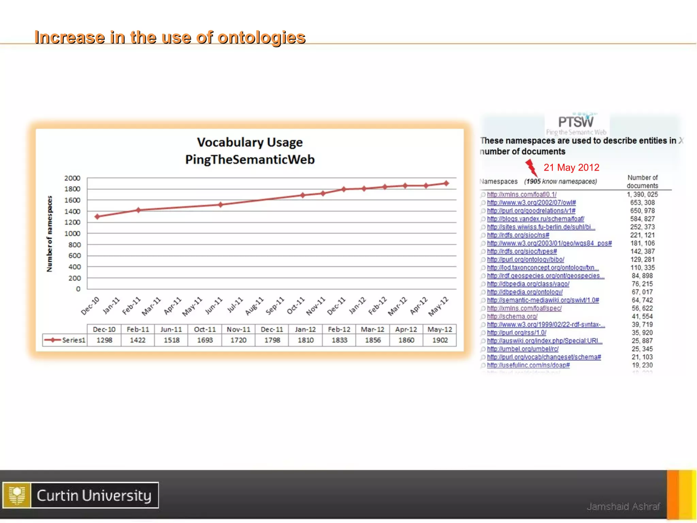Click the magnifier icon beside umbel.org link
The height and width of the screenshot is (523, 697).
[483, 349]
